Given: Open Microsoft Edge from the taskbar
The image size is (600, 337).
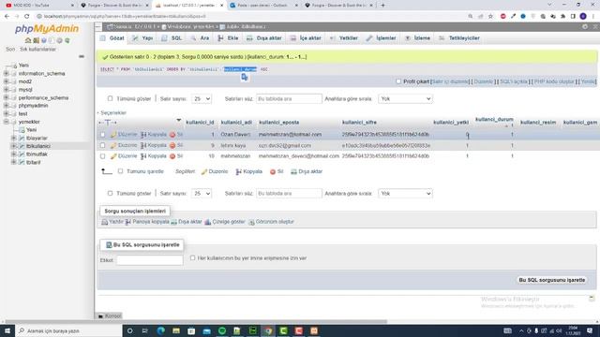Looking at the screenshot, I should pos(160,330).
